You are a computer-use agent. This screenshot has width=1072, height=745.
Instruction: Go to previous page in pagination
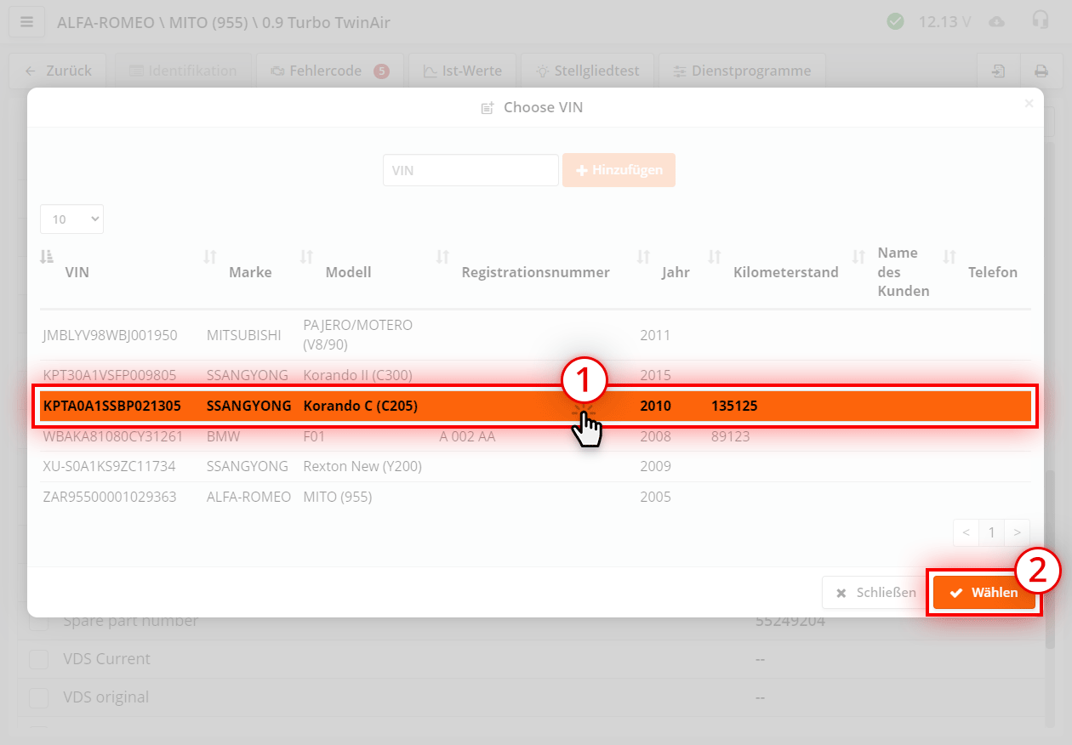[966, 532]
